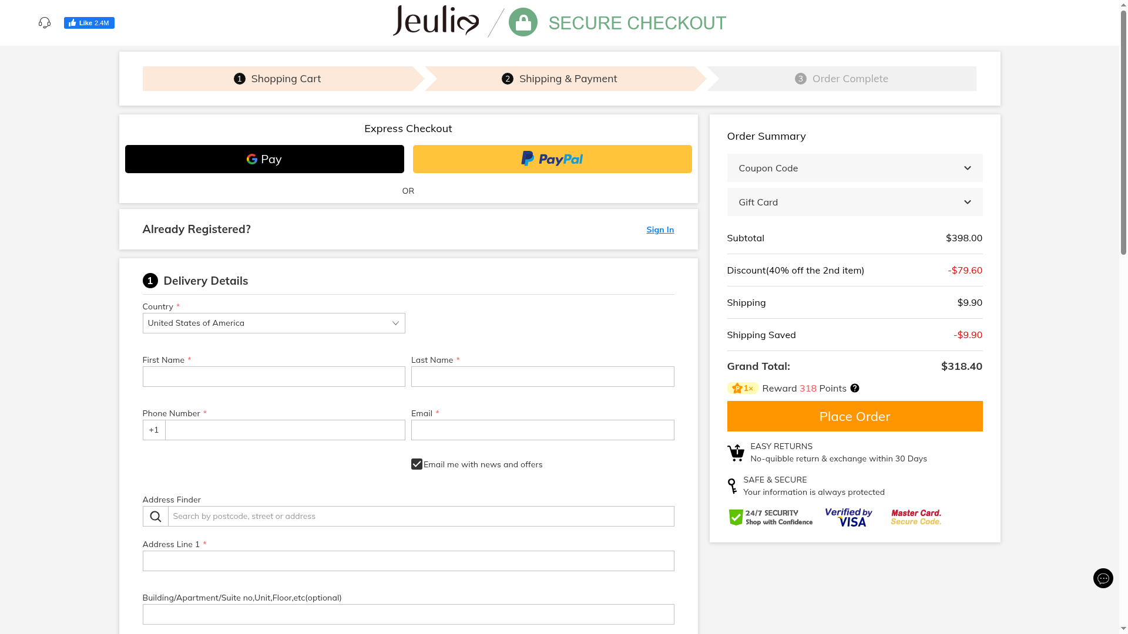Open the Country dropdown
Image resolution: width=1128 pixels, height=634 pixels.
(274, 323)
